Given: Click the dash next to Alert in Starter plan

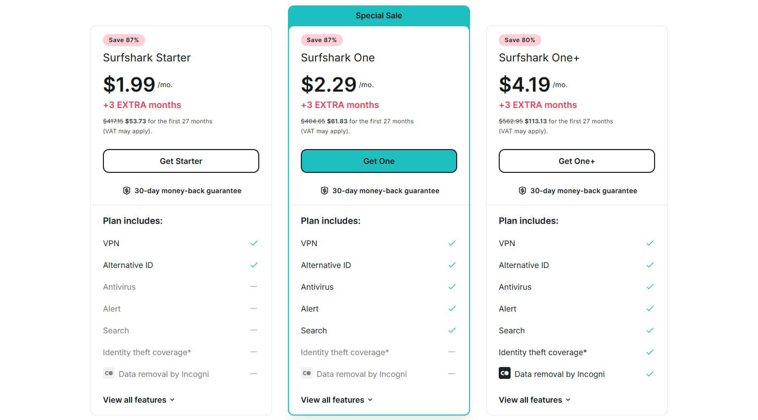Looking at the screenshot, I should (x=254, y=308).
